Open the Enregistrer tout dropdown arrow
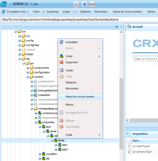This screenshot has height=161, width=158. click(x=28, y=12)
